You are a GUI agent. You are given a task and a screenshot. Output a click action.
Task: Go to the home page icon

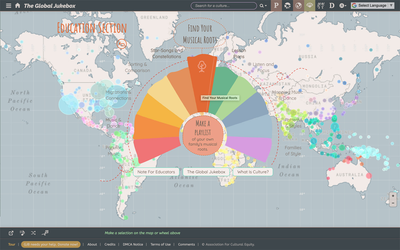17,5
